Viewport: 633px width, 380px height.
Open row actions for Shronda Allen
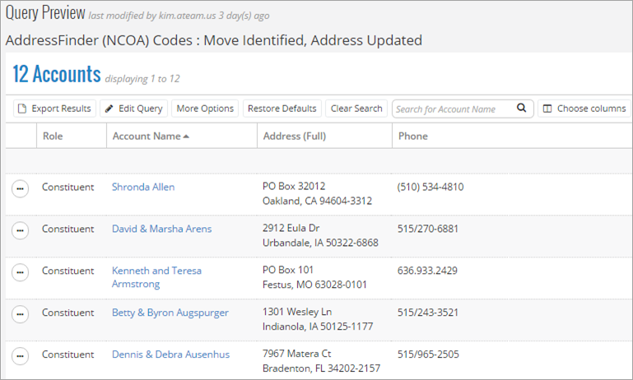[20, 188]
